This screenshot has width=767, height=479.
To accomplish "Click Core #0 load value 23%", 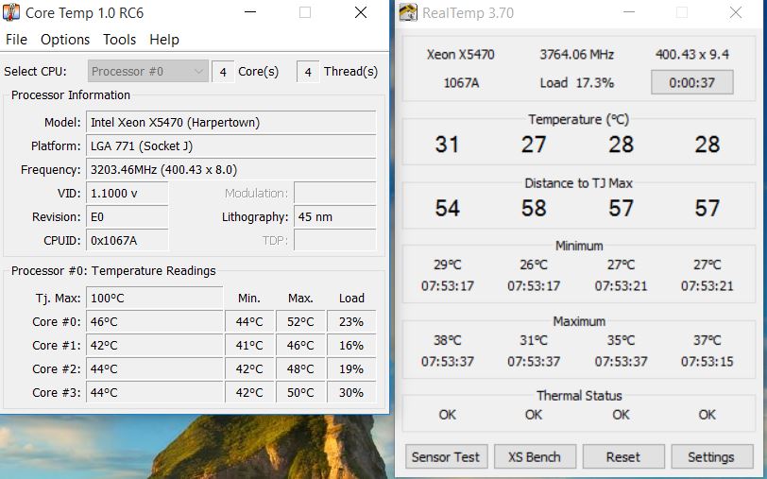I will [351, 321].
